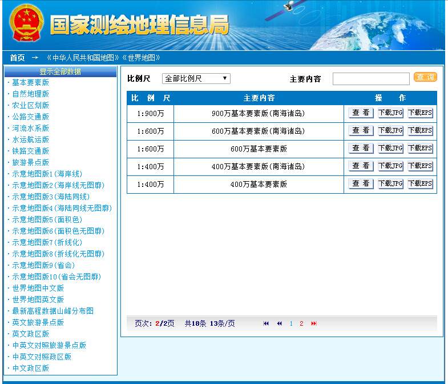448x384 pixels.
Task: Open 示意地图版1(海岸线) link
Action: coord(47,174)
